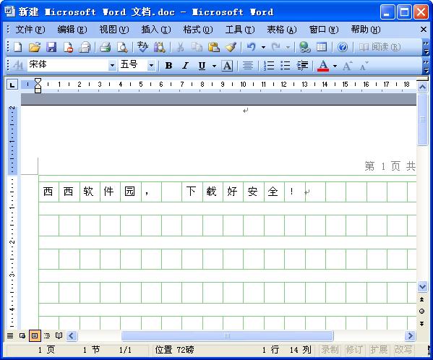
Task: Open redo history dropdown arrow
Action: [288, 47]
